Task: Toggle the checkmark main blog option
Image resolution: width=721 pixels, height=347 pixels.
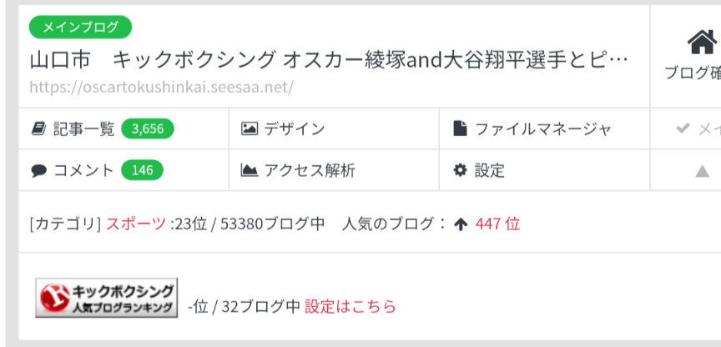Action: (x=698, y=128)
